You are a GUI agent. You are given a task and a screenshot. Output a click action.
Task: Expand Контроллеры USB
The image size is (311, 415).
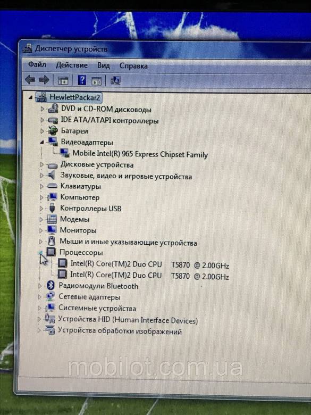pyautogui.click(x=41, y=208)
